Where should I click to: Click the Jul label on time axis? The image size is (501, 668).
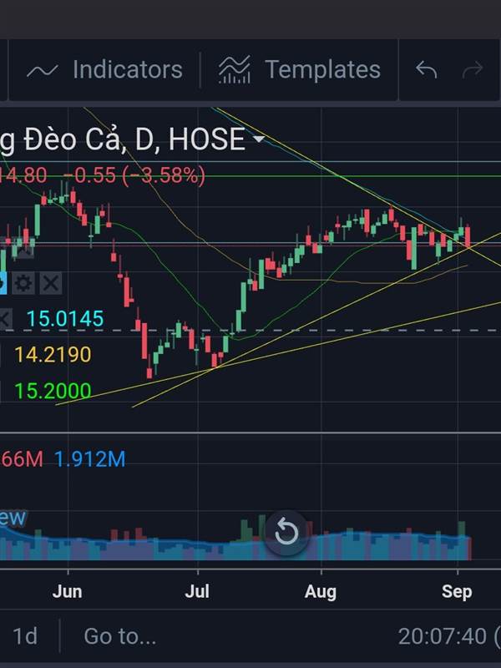tap(197, 591)
